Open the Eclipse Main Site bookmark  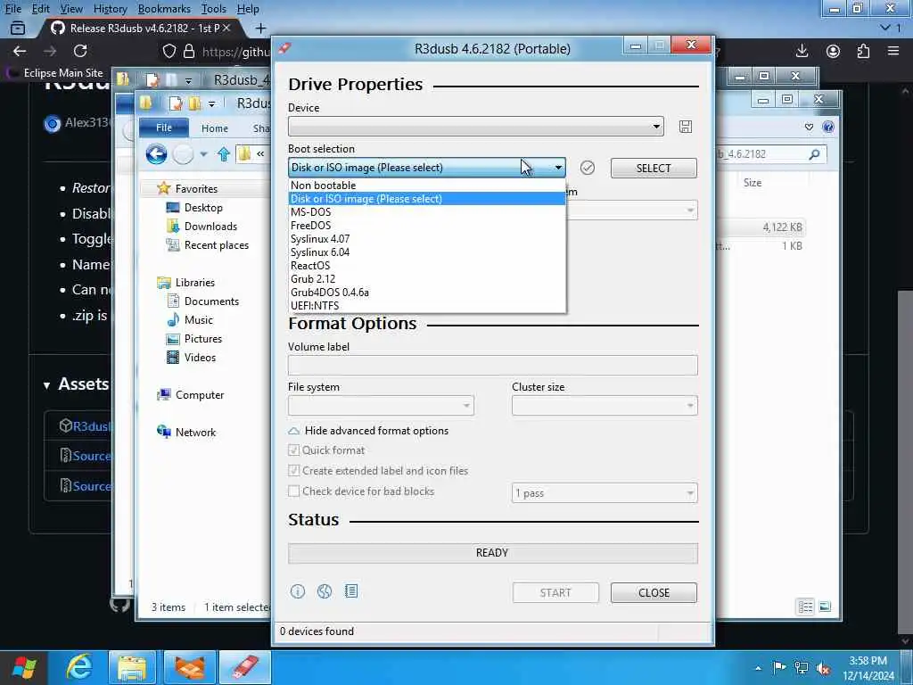(x=54, y=73)
